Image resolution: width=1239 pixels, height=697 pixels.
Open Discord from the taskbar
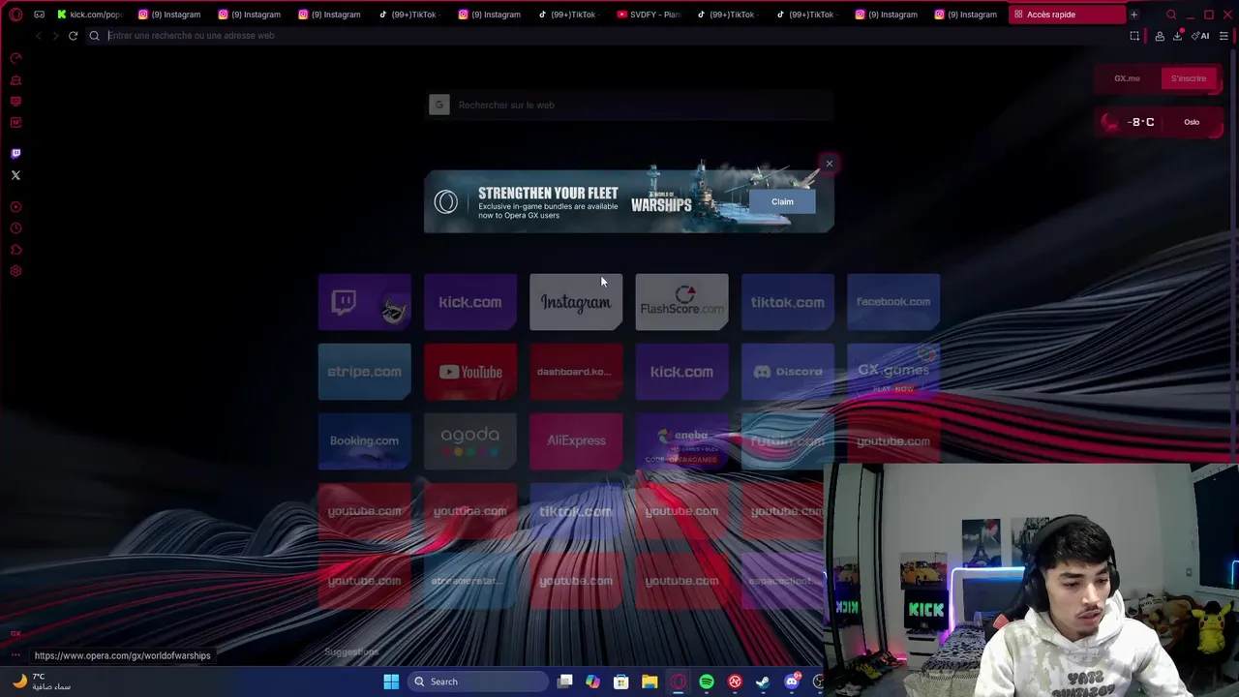click(792, 682)
